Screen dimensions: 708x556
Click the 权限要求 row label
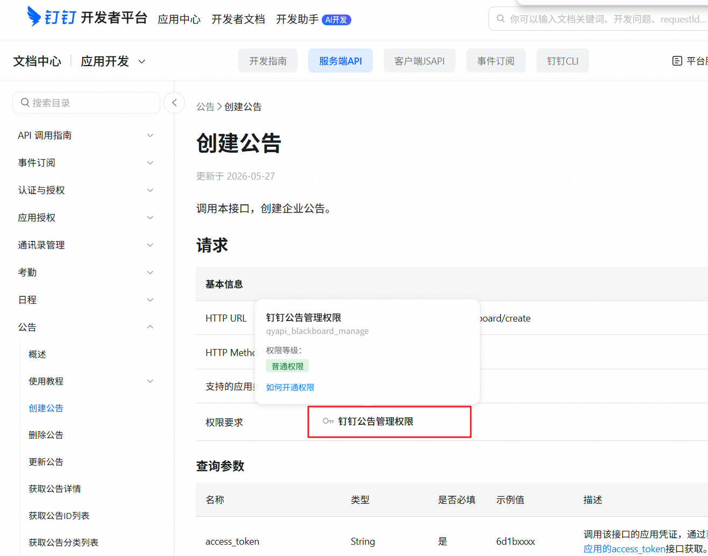pyautogui.click(x=224, y=423)
